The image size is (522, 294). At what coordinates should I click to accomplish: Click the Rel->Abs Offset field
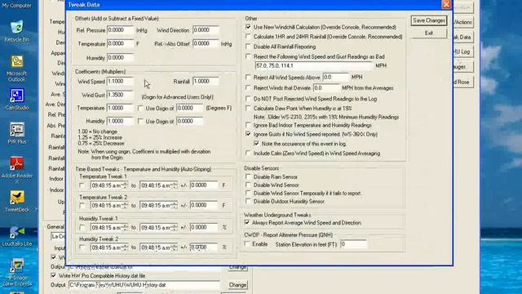tap(206, 43)
